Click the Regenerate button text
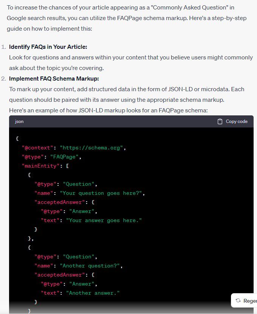 pyautogui.click(x=250, y=301)
